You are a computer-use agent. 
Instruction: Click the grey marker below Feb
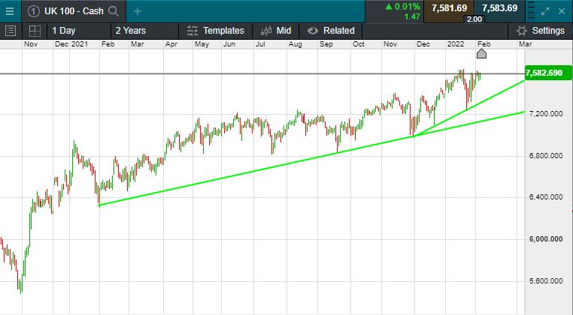coord(482,53)
